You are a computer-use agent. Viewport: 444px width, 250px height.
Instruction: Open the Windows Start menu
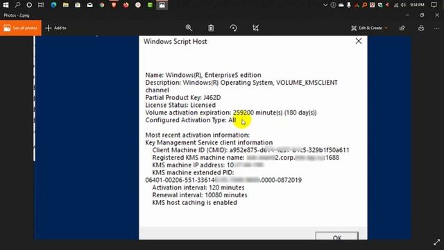[x=6, y=5]
